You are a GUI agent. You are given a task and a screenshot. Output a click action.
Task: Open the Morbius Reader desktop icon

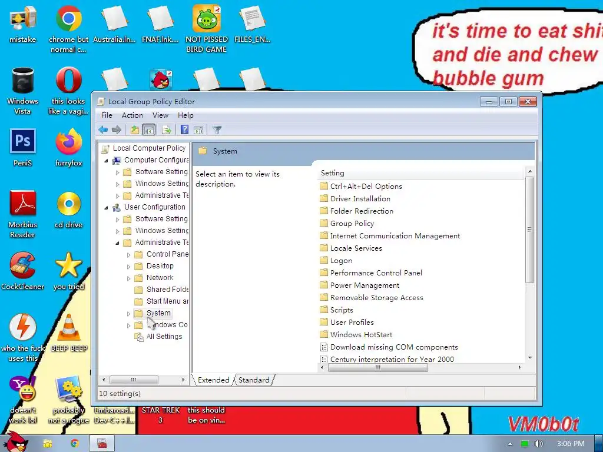click(x=23, y=214)
